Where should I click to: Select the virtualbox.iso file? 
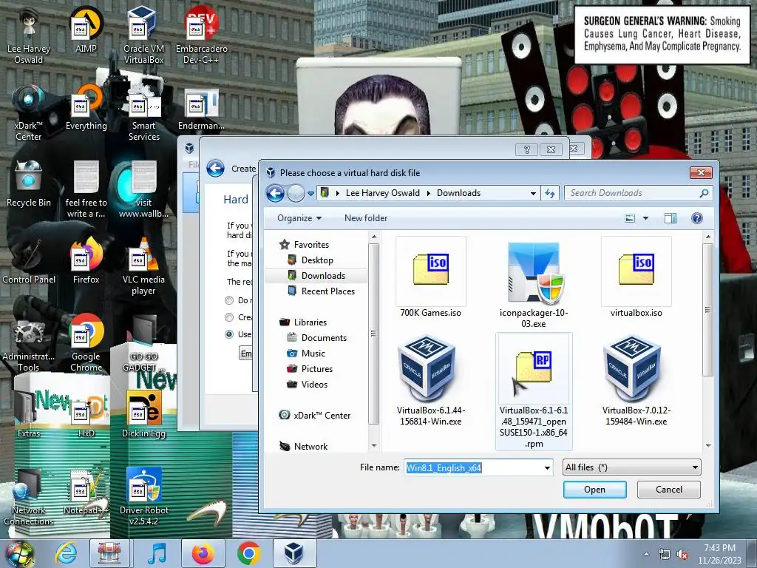[x=636, y=278]
